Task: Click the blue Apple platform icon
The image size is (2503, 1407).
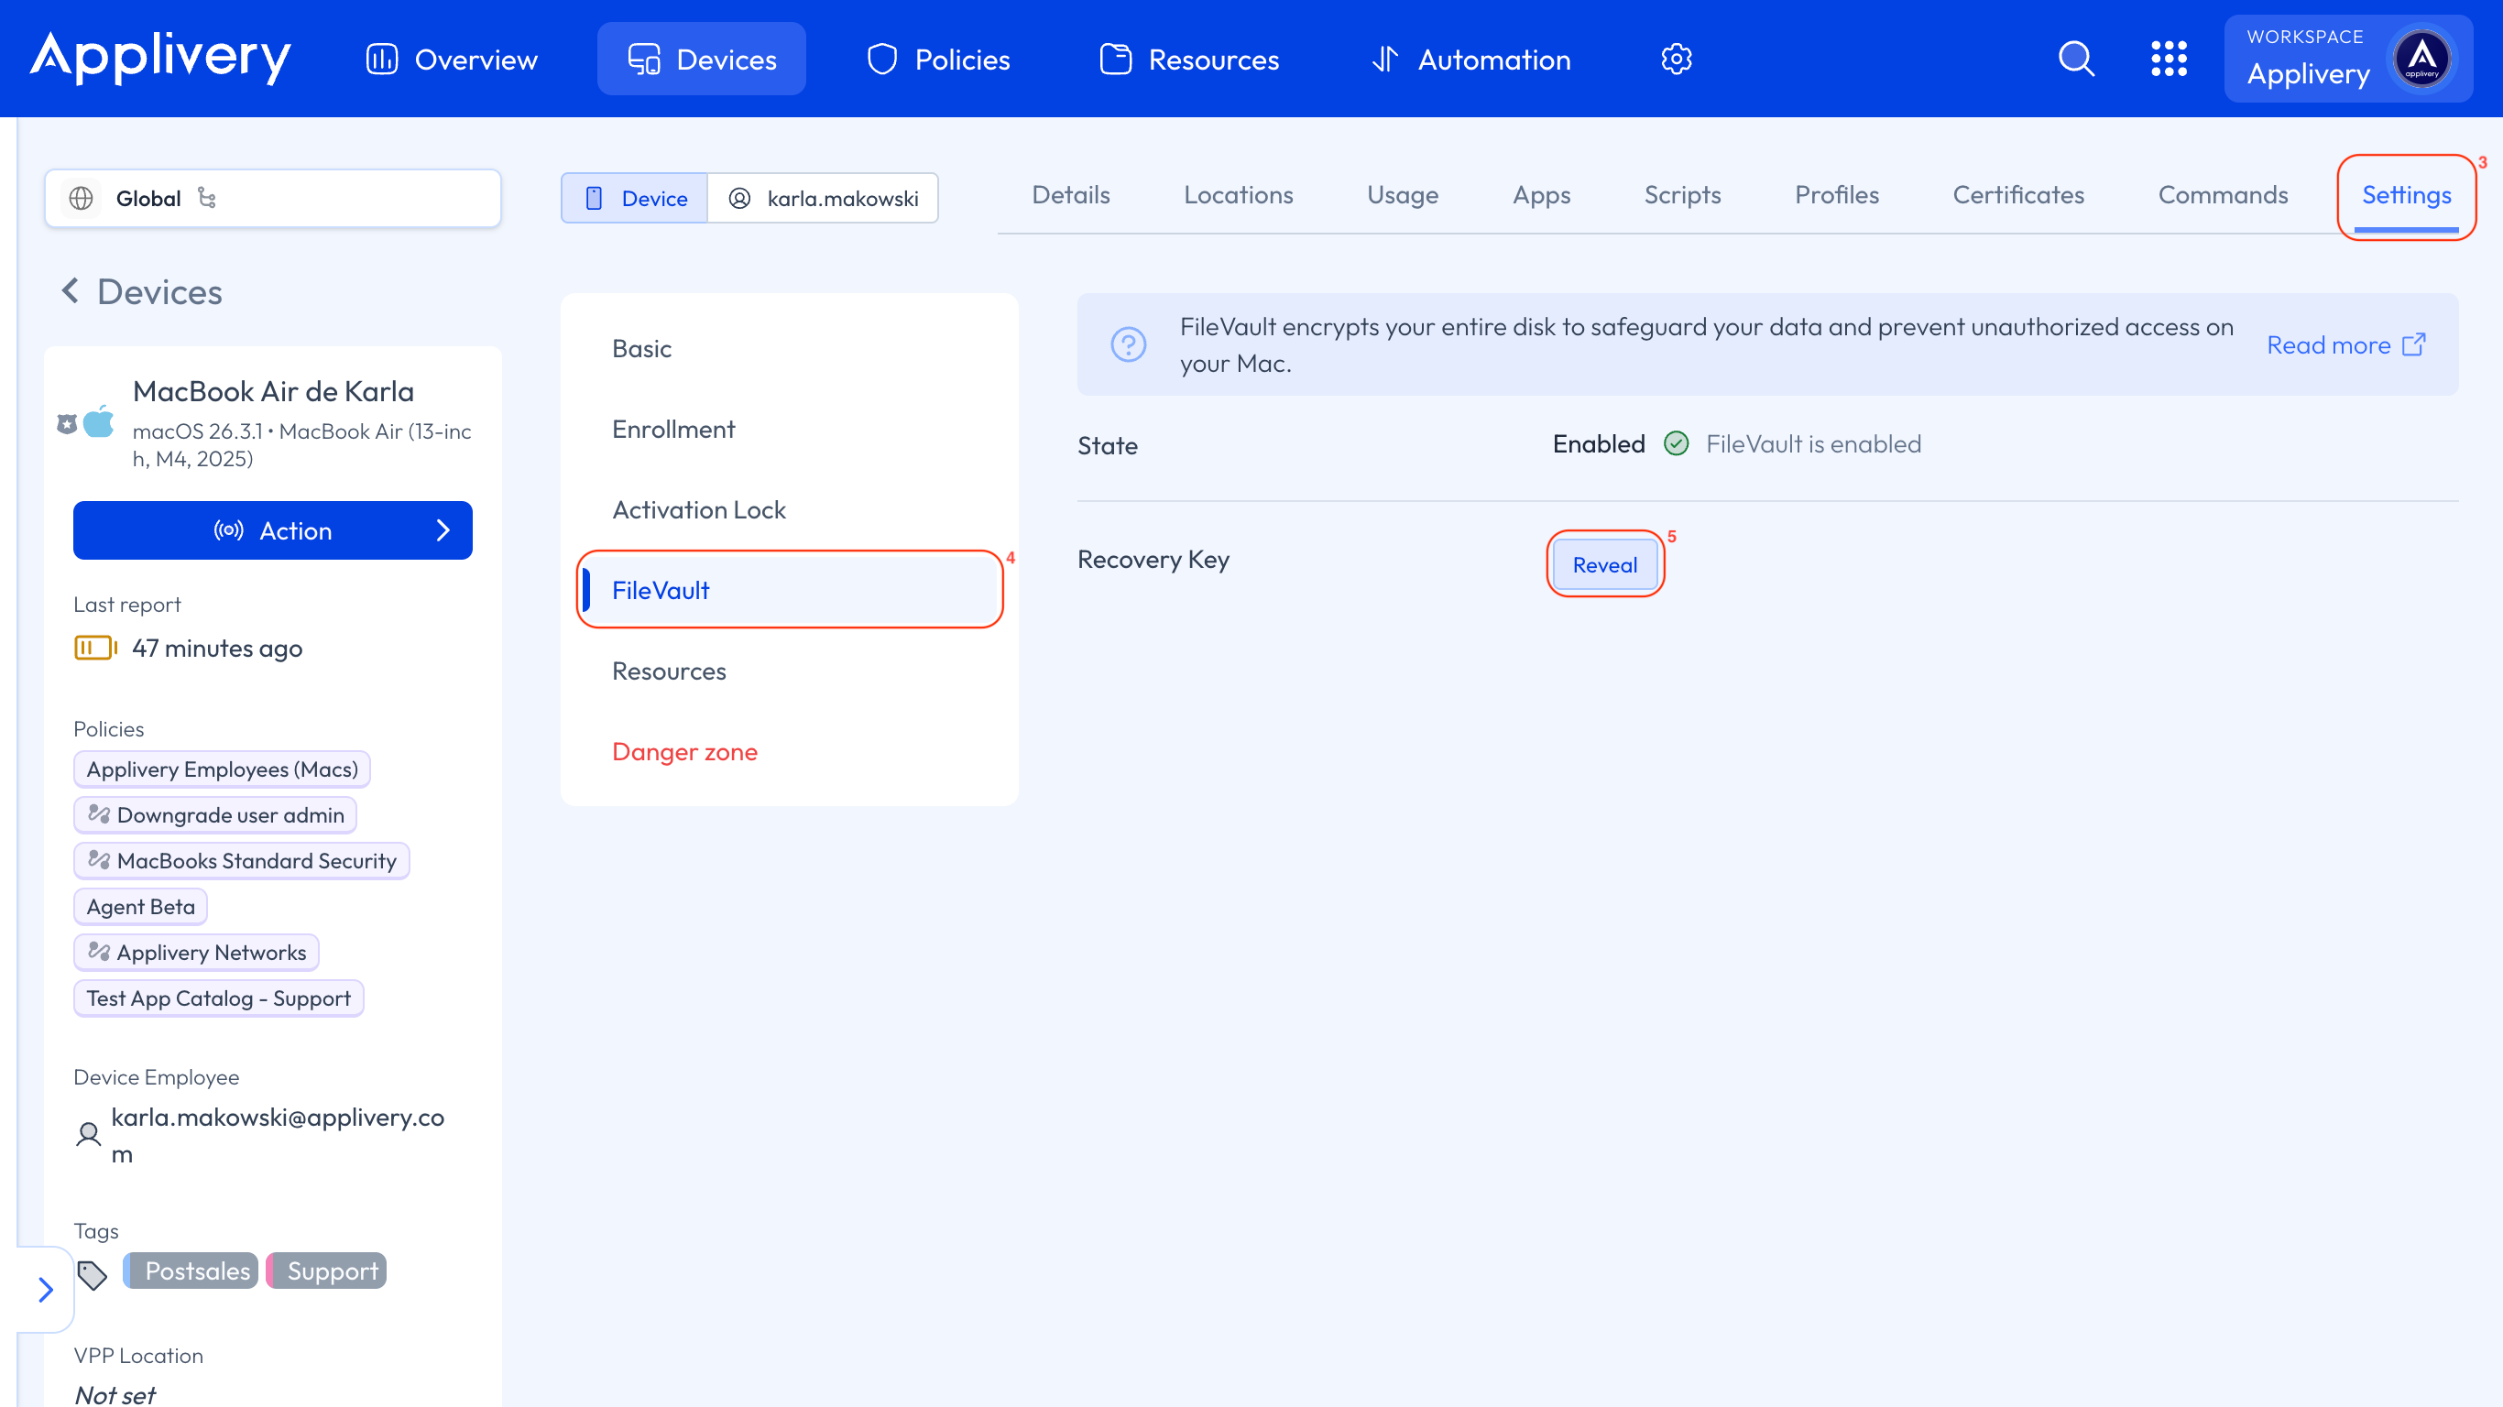Action: (99, 422)
